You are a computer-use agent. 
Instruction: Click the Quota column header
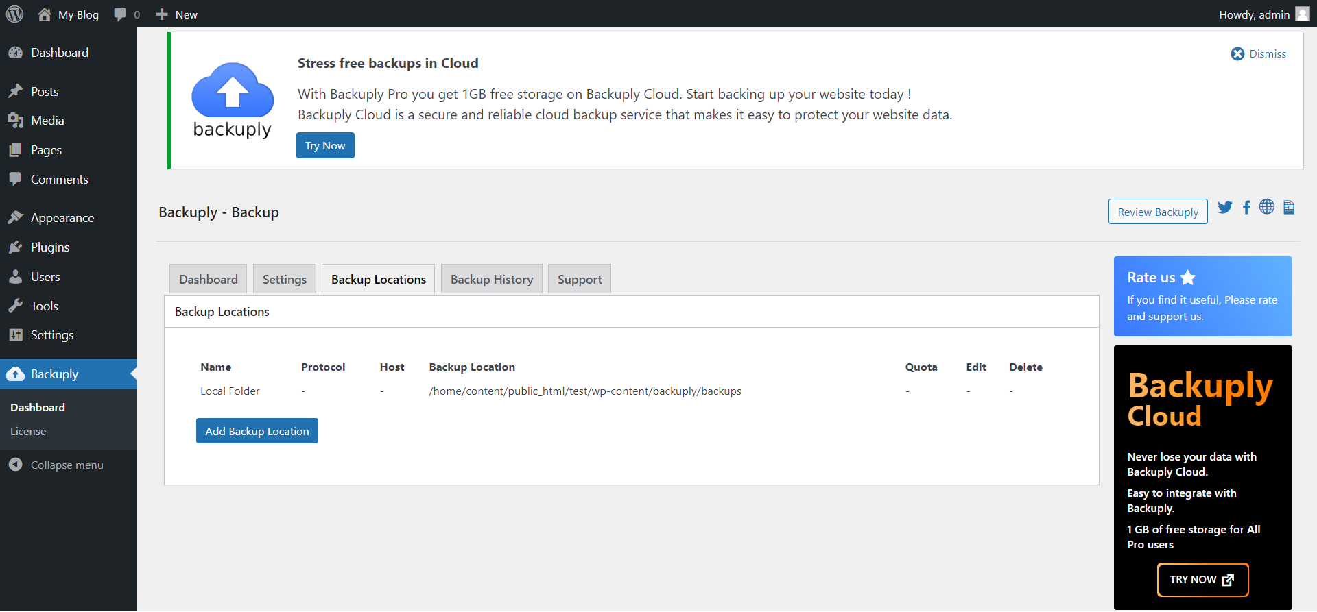(x=921, y=367)
